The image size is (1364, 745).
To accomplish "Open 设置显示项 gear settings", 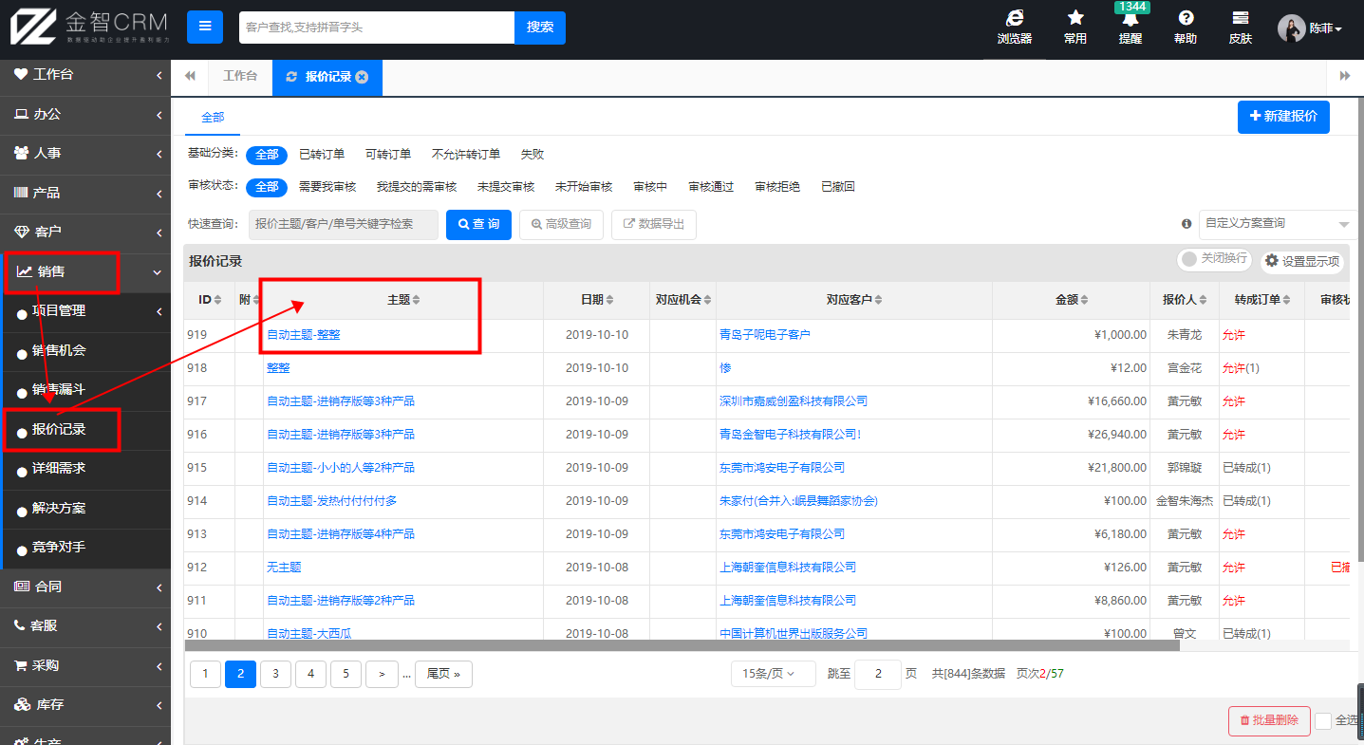I will pyautogui.click(x=1301, y=261).
